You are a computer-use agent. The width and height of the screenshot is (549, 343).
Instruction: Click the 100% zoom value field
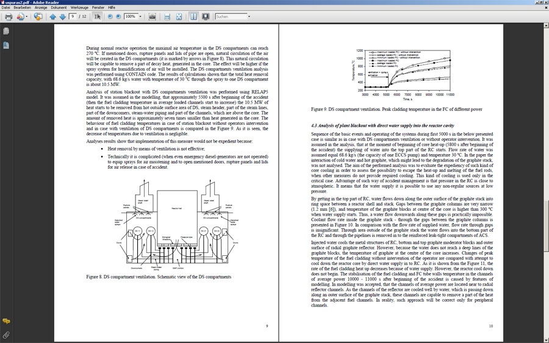131,16
